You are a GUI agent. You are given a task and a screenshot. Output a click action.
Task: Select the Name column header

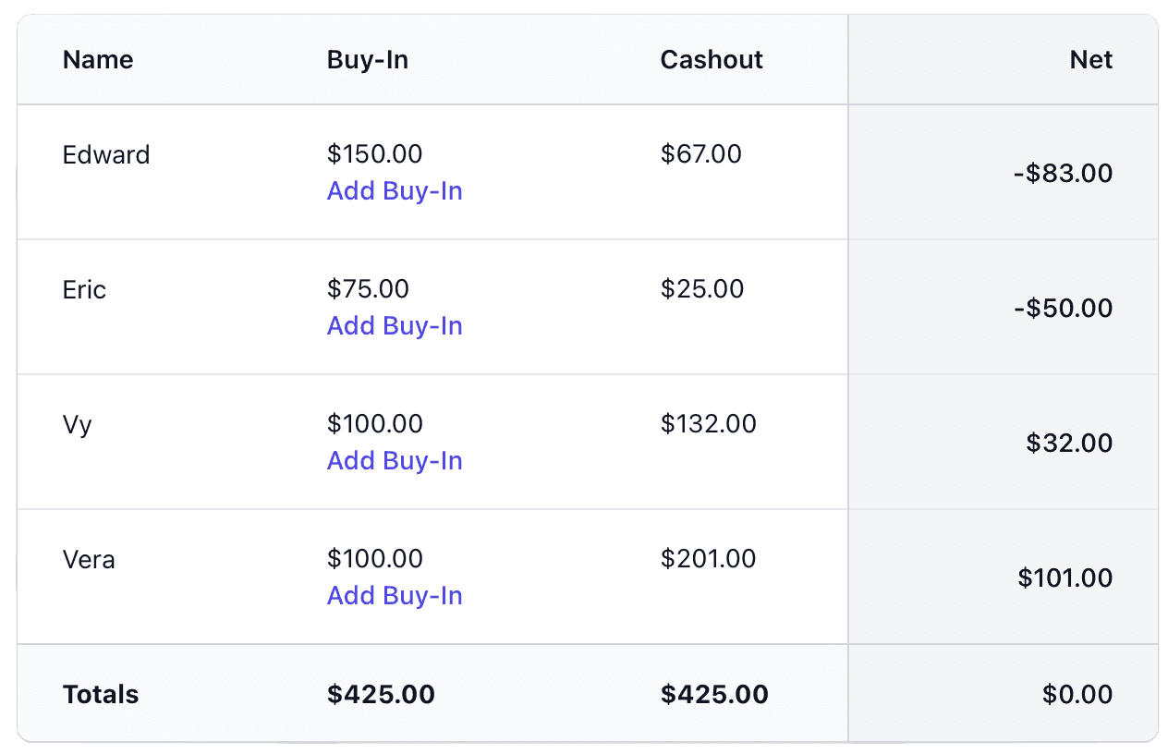click(x=98, y=60)
